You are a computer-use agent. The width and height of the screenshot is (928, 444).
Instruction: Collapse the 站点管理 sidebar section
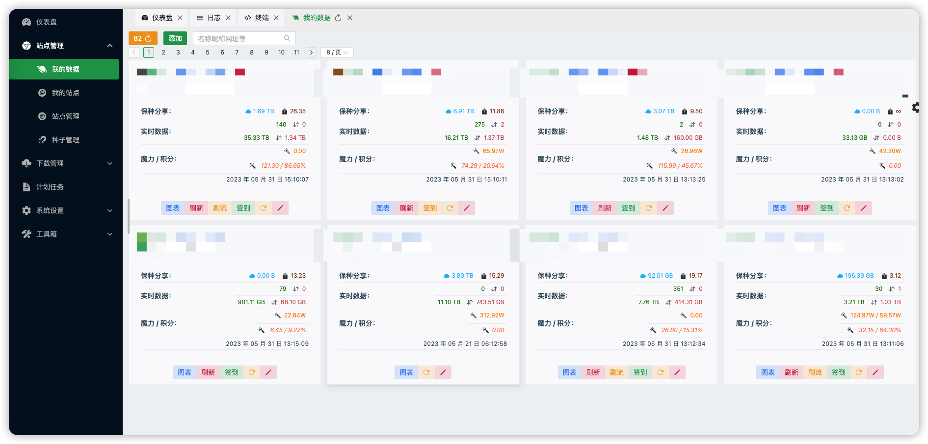pyautogui.click(x=64, y=46)
